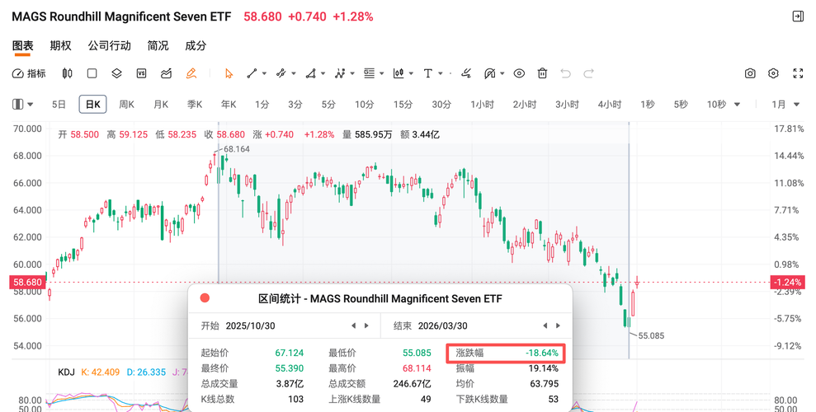
Task: Select the triangle shape drawing tool
Action: pos(311,74)
